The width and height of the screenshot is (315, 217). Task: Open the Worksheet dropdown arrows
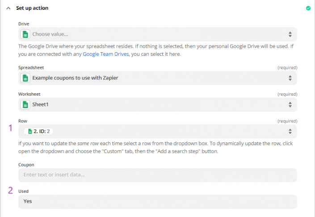[x=290, y=104]
